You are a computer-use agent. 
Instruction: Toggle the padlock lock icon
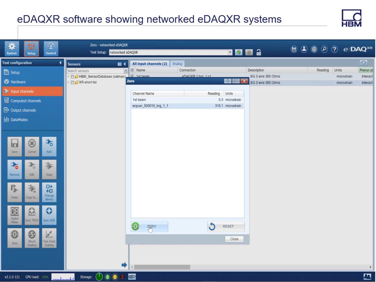coord(259,52)
